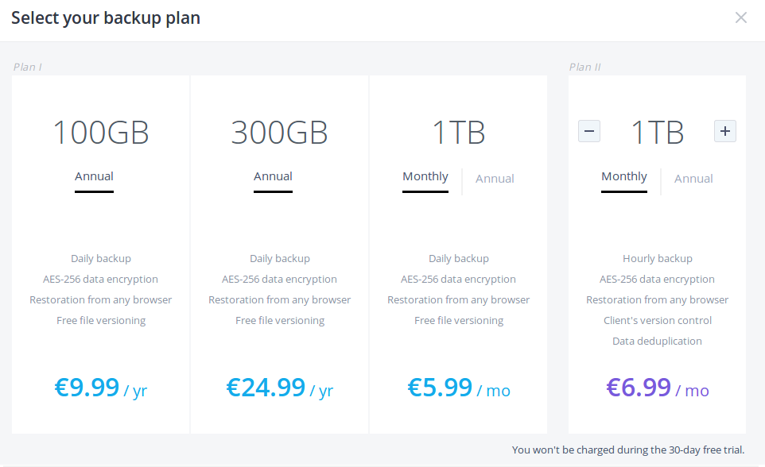The image size is (765, 467).
Task: Pick the €6.99 per month price
Action: pyautogui.click(x=657, y=388)
